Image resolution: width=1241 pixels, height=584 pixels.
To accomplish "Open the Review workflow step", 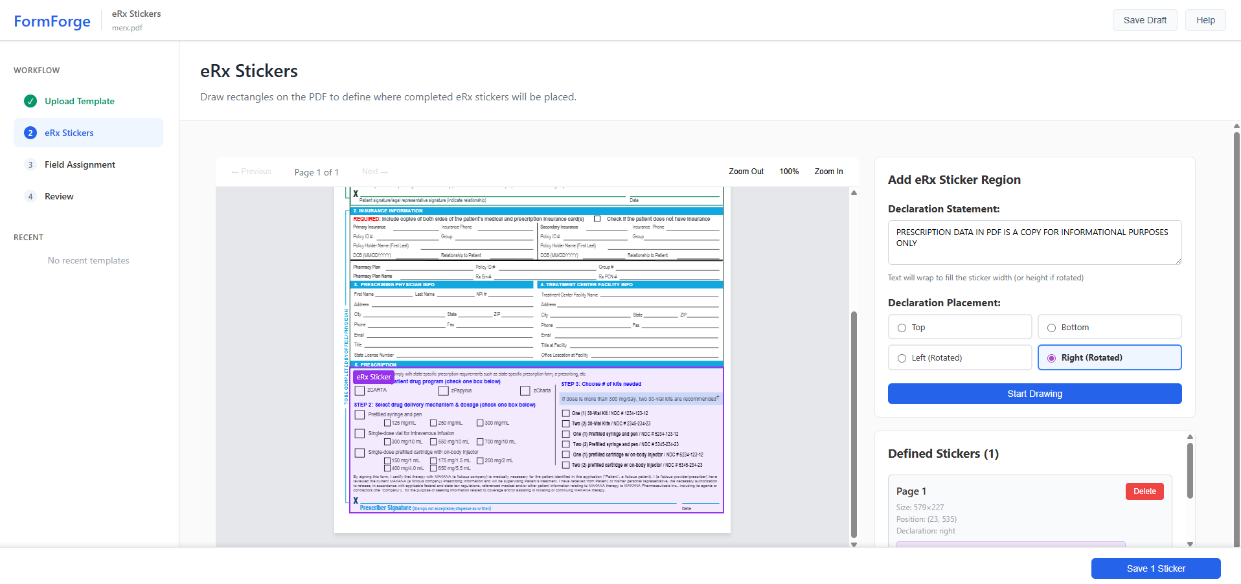I will [59, 196].
